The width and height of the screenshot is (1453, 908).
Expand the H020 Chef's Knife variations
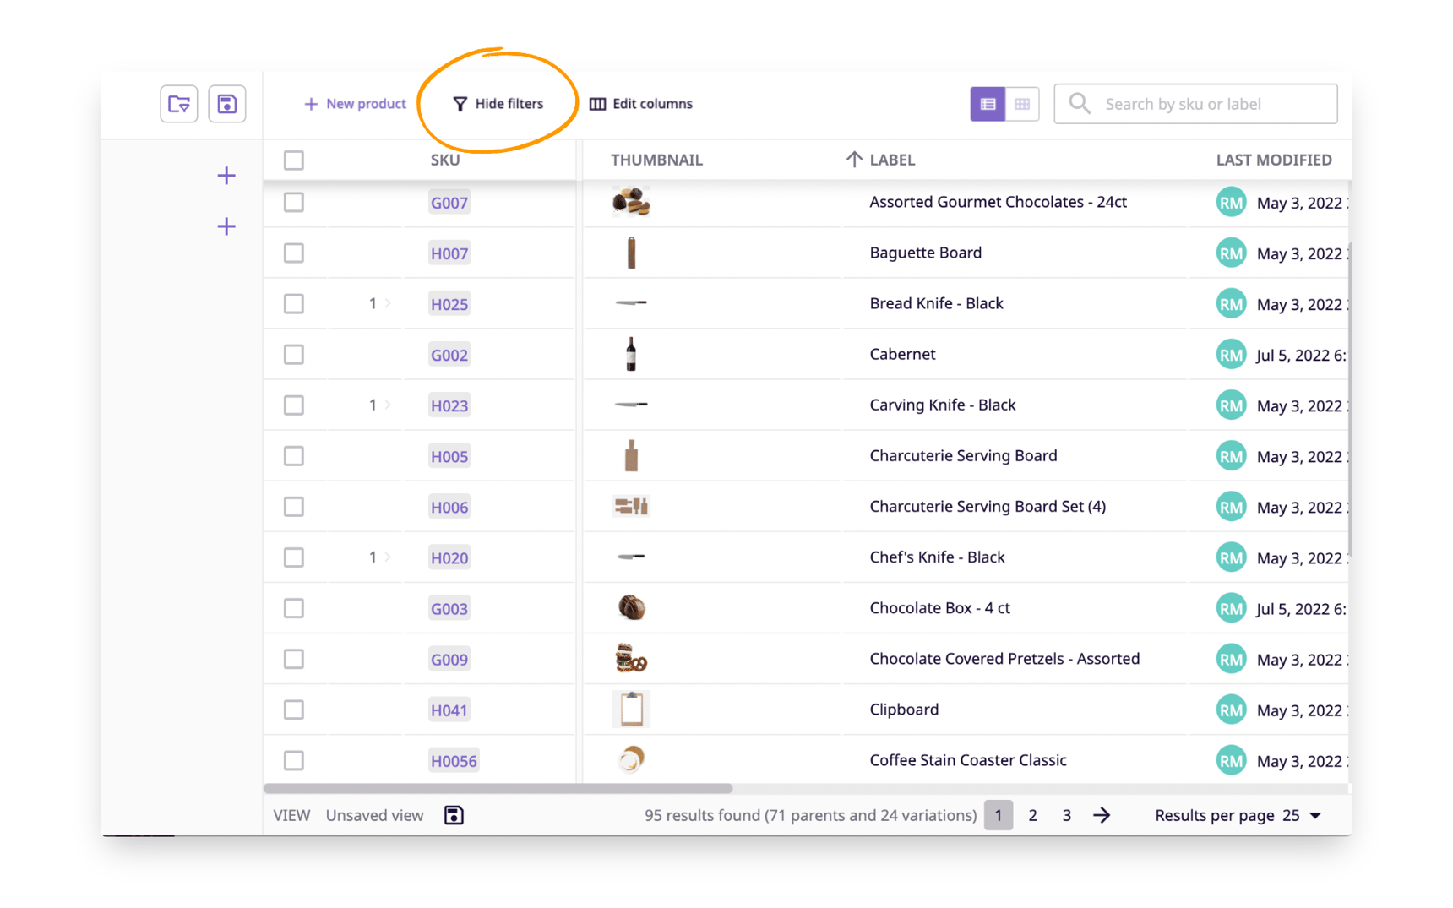click(388, 557)
